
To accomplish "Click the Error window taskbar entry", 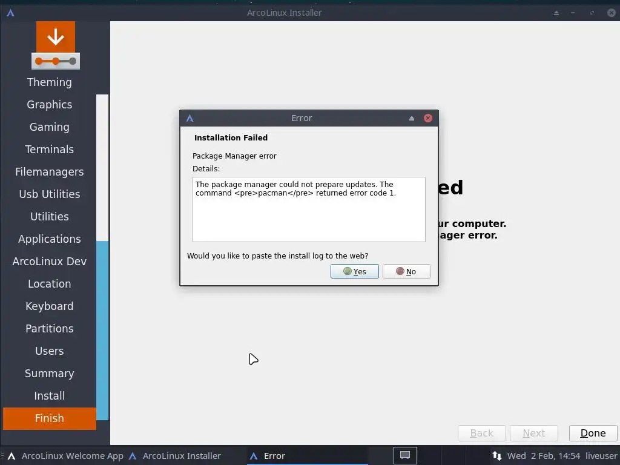I will pyautogui.click(x=308, y=456).
